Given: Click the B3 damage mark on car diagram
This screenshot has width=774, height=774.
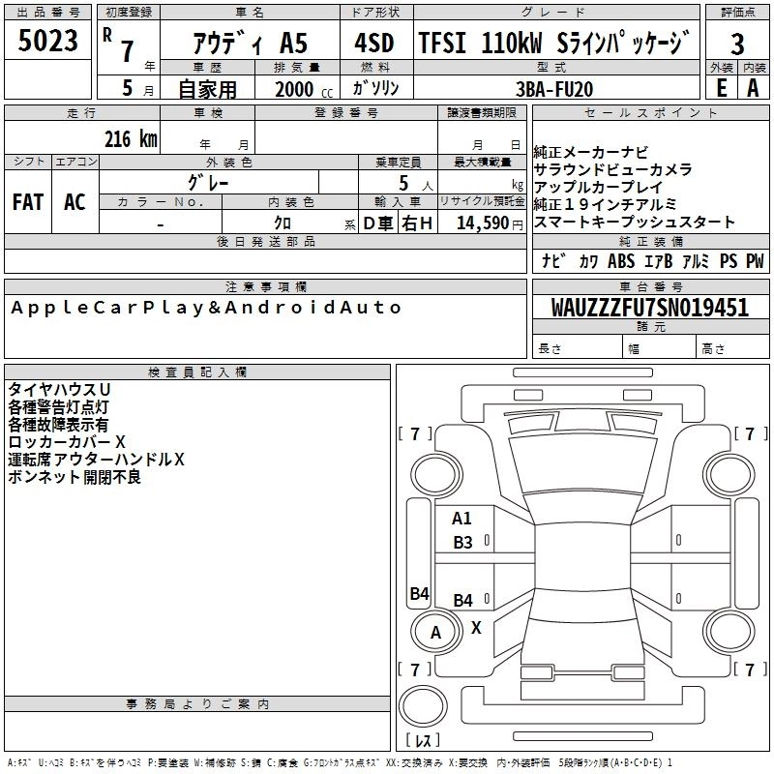Looking at the screenshot, I should point(463,543).
